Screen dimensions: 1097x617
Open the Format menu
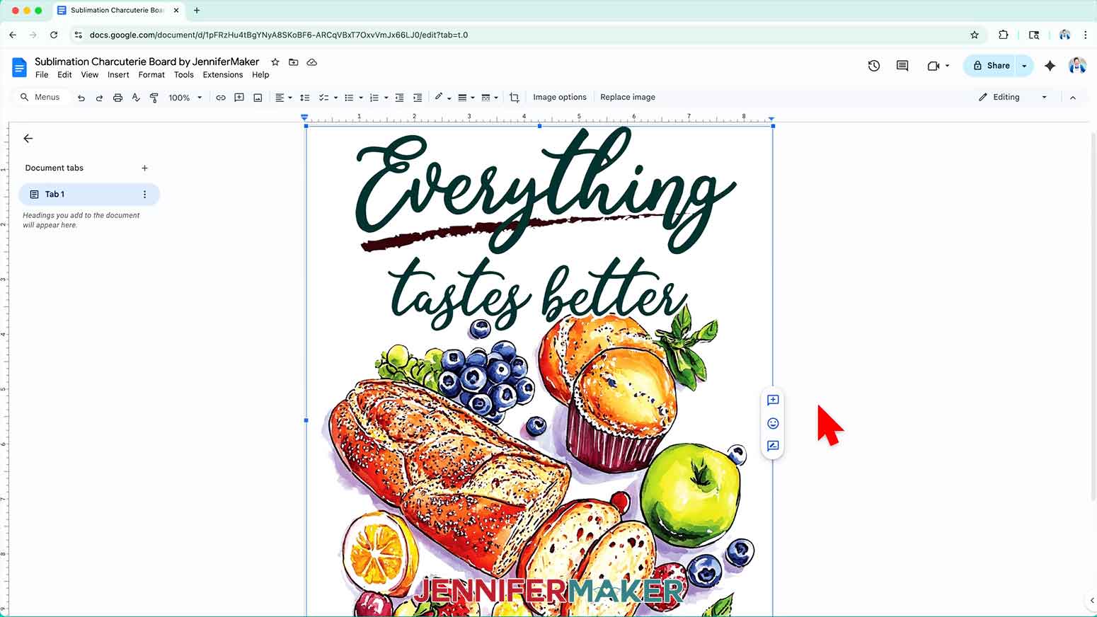(x=151, y=75)
